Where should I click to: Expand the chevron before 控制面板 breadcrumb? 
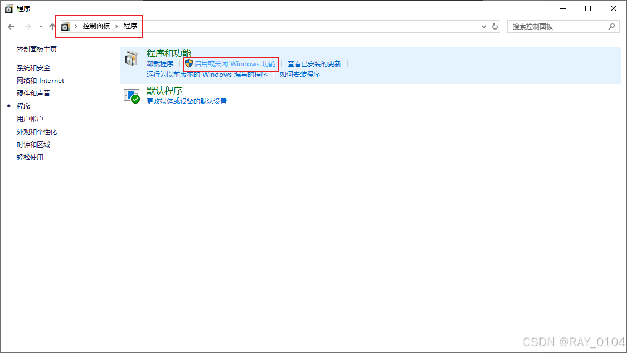[76, 26]
